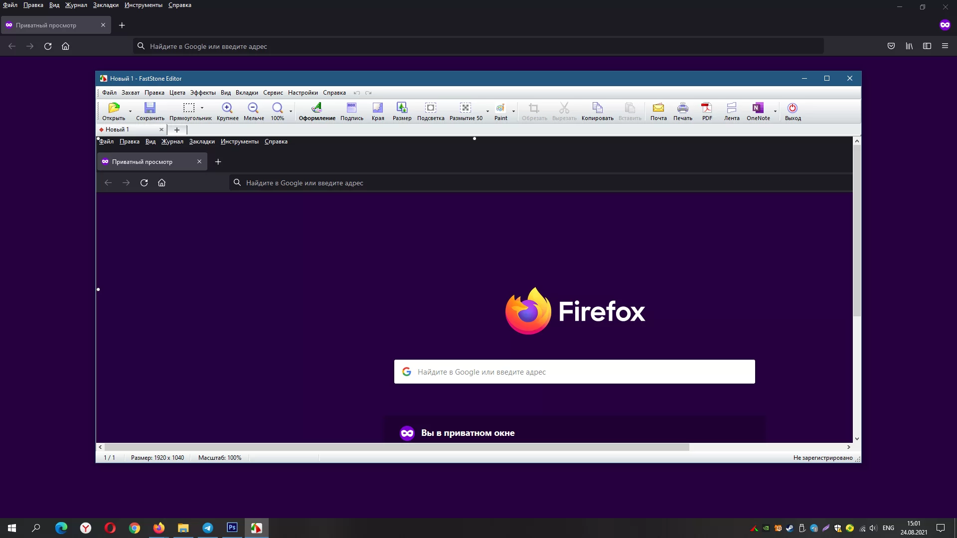
Task: Expand the dropdown arrow next to OneNote
Action: point(775,111)
